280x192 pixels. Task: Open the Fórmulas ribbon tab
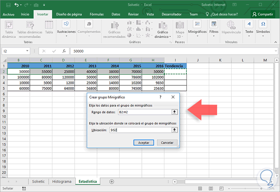[96, 14]
